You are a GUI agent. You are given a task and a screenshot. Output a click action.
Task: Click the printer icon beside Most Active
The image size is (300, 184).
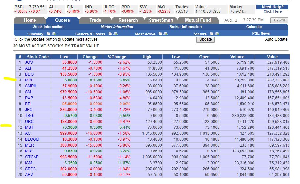[x=166, y=34]
